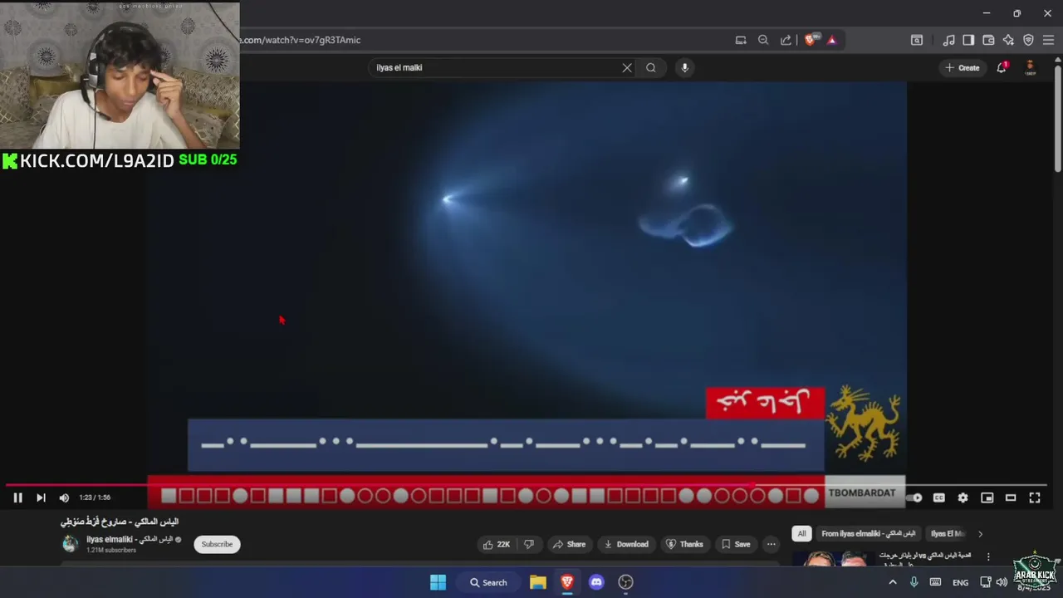The width and height of the screenshot is (1063, 598).
Task: Clear the YouTube search box
Action: pos(627,68)
